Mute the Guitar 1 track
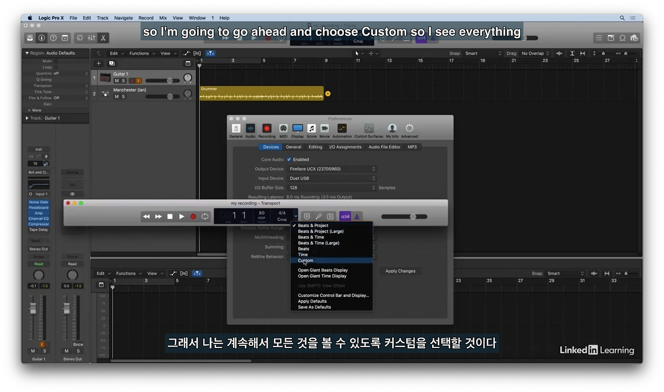The width and height of the screenshot is (664, 392). (x=117, y=81)
